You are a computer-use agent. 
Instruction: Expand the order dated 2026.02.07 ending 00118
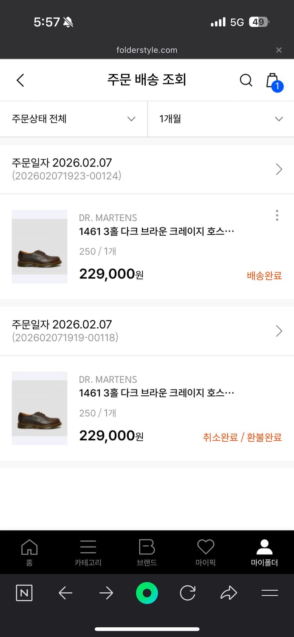coord(279,330)
